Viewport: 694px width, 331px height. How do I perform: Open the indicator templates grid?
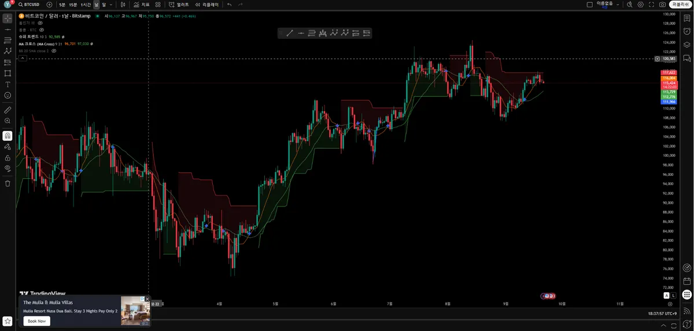coord(158,4)
